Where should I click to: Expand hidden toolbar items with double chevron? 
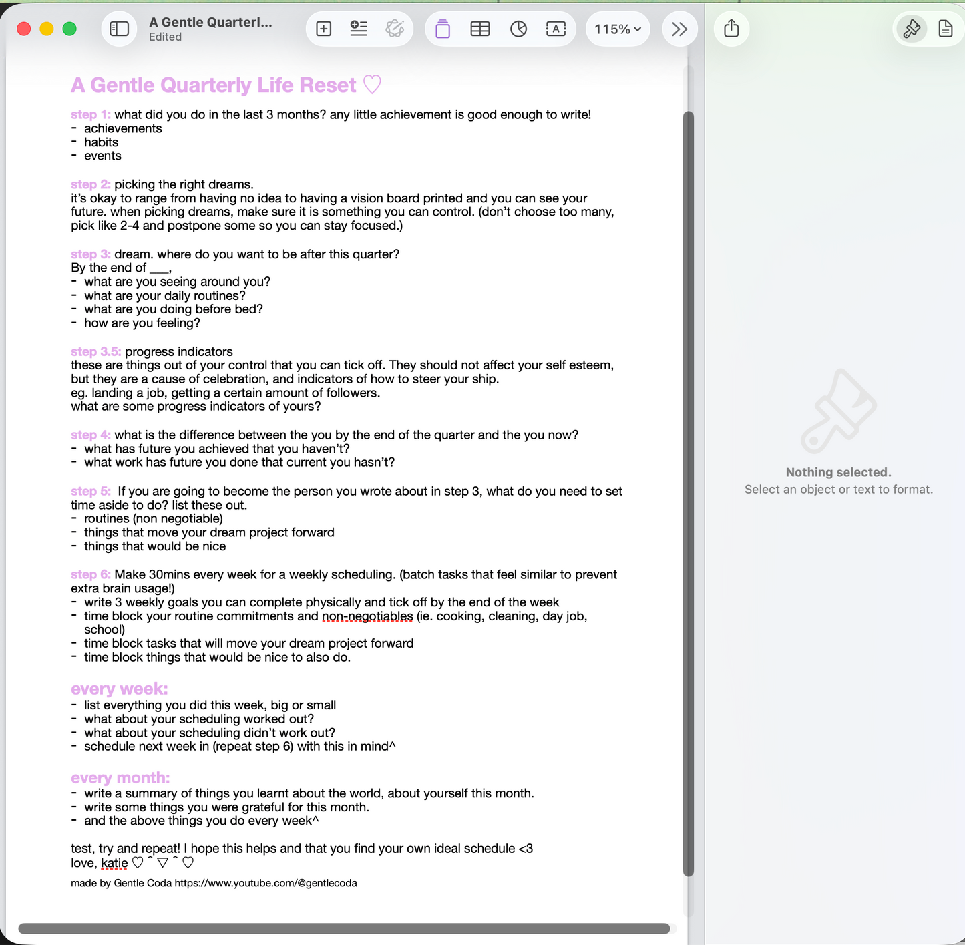click(x=680, y=29)
